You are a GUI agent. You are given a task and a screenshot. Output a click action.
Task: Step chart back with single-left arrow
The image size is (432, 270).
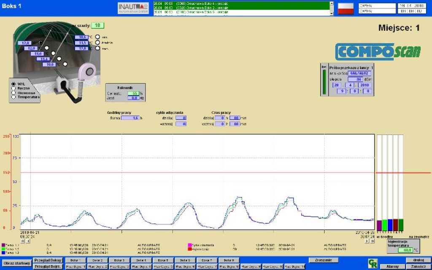coord(28,241)
